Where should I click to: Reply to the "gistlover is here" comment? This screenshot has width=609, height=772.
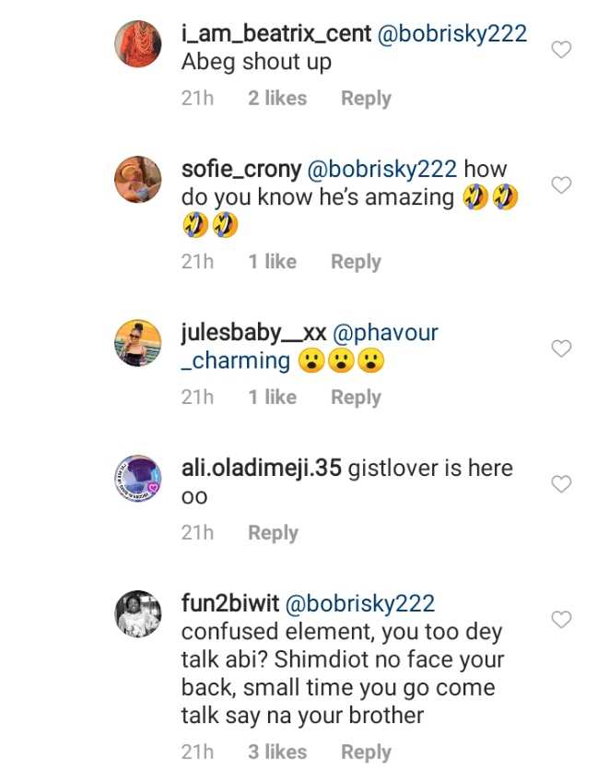click(x=273, y=533)
